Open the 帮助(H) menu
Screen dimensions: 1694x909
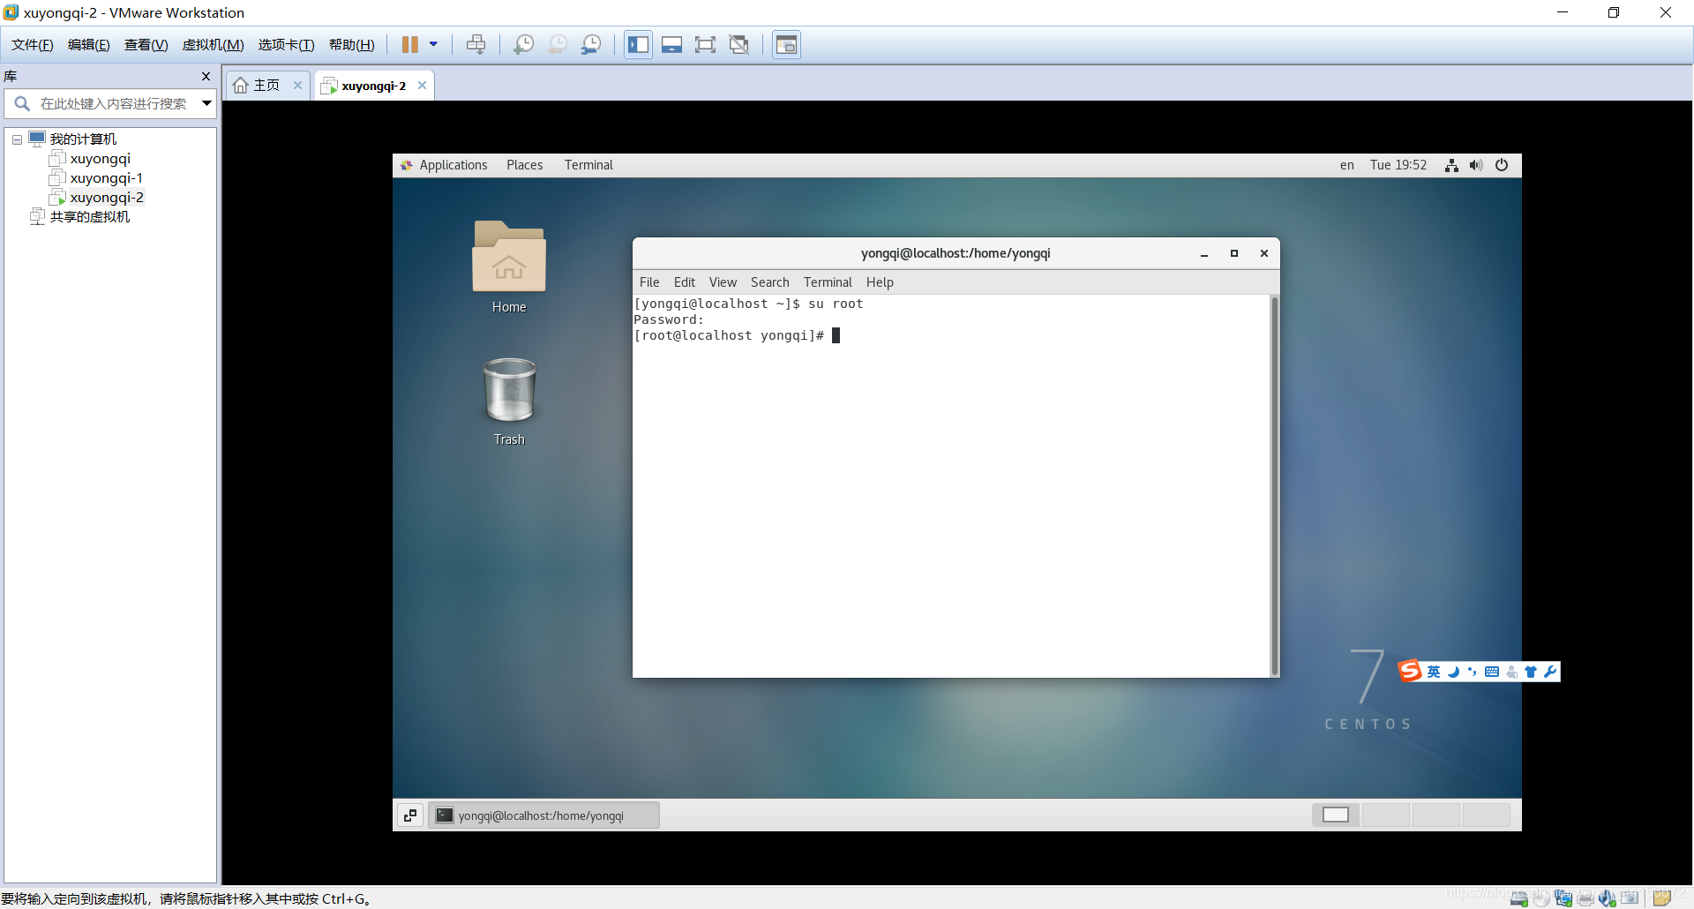(x=352, y=45)
